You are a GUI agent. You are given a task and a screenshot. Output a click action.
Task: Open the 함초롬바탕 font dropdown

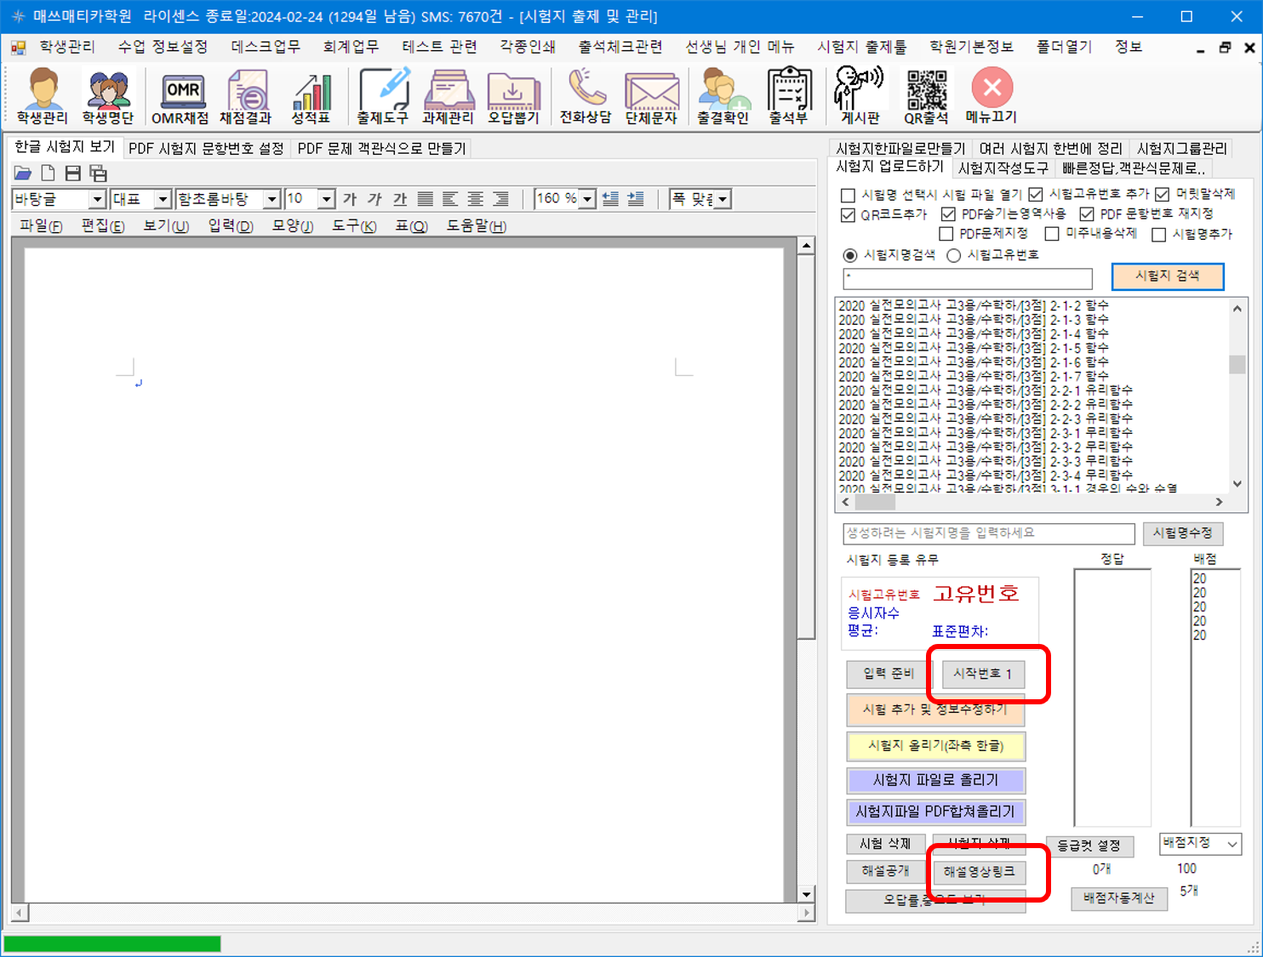pos(271,199)
